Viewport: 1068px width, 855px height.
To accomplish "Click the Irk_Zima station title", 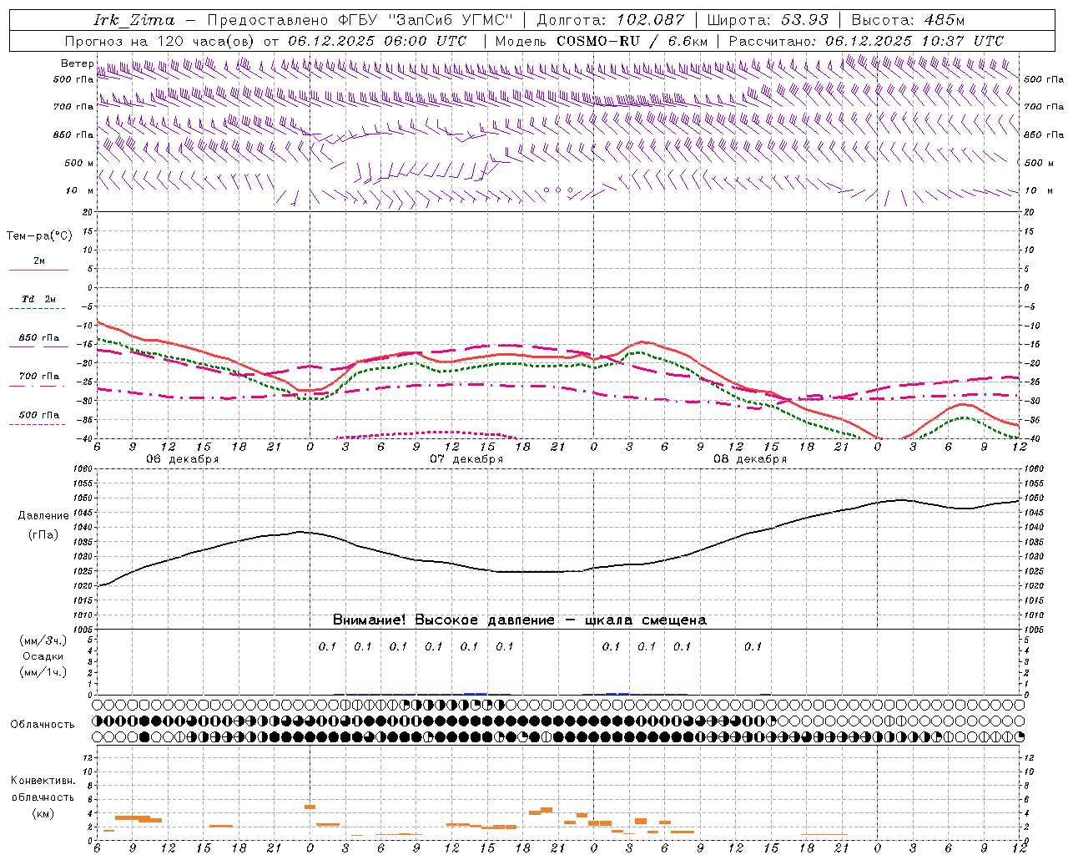I will (134, 20).
